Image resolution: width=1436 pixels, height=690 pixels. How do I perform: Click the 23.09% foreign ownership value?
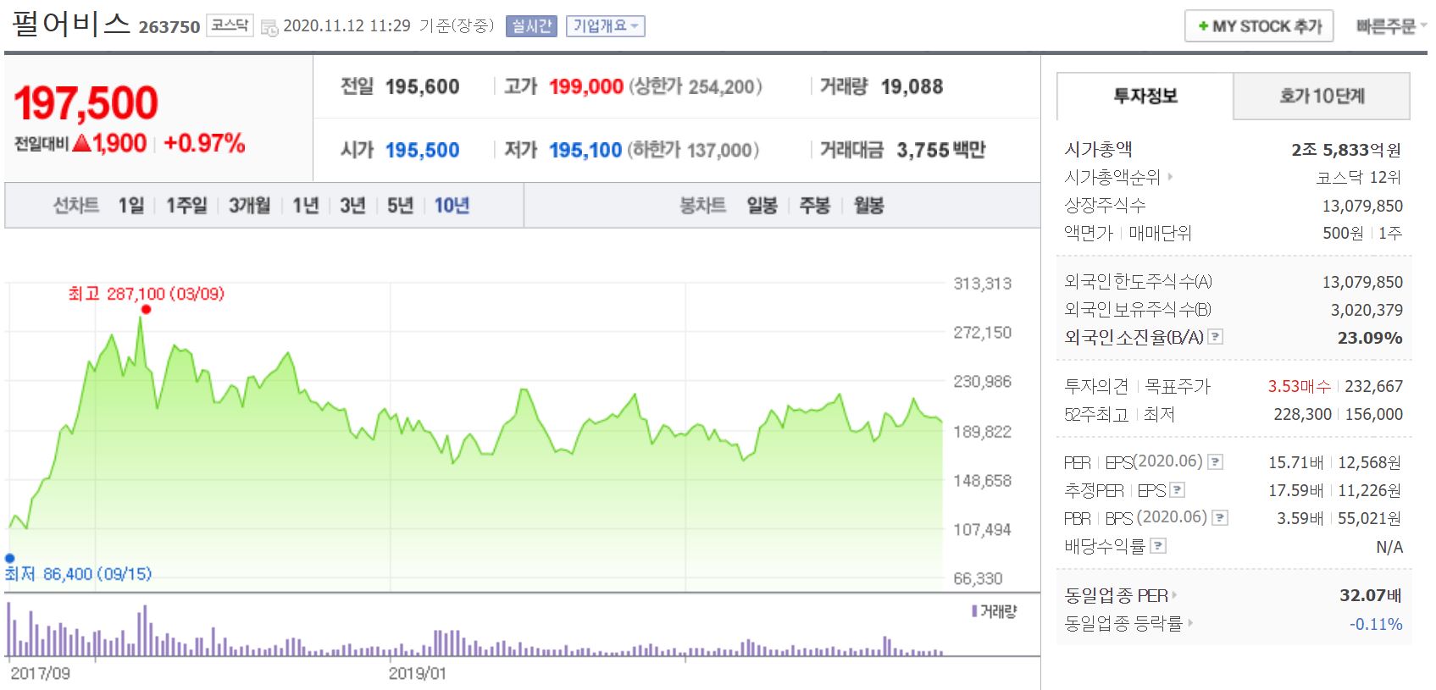pos(1370,338)
